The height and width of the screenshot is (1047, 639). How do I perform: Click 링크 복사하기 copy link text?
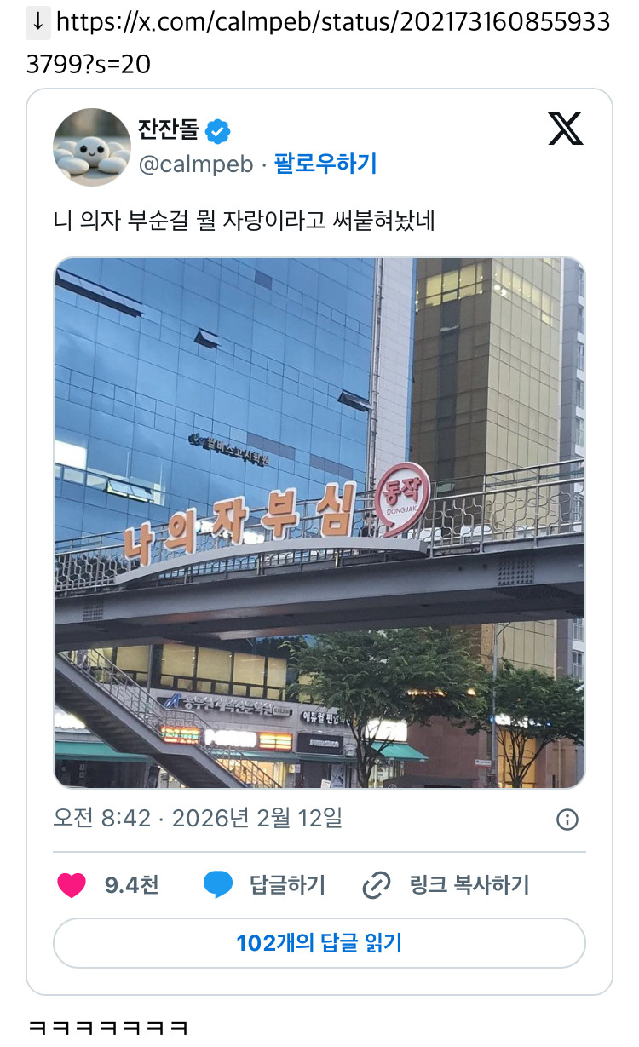tap(469, 885)
